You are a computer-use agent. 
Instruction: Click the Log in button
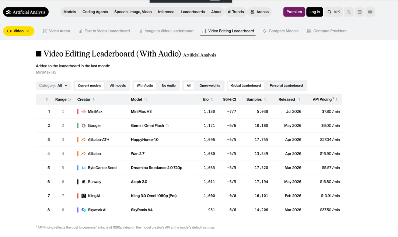(314, 12)
